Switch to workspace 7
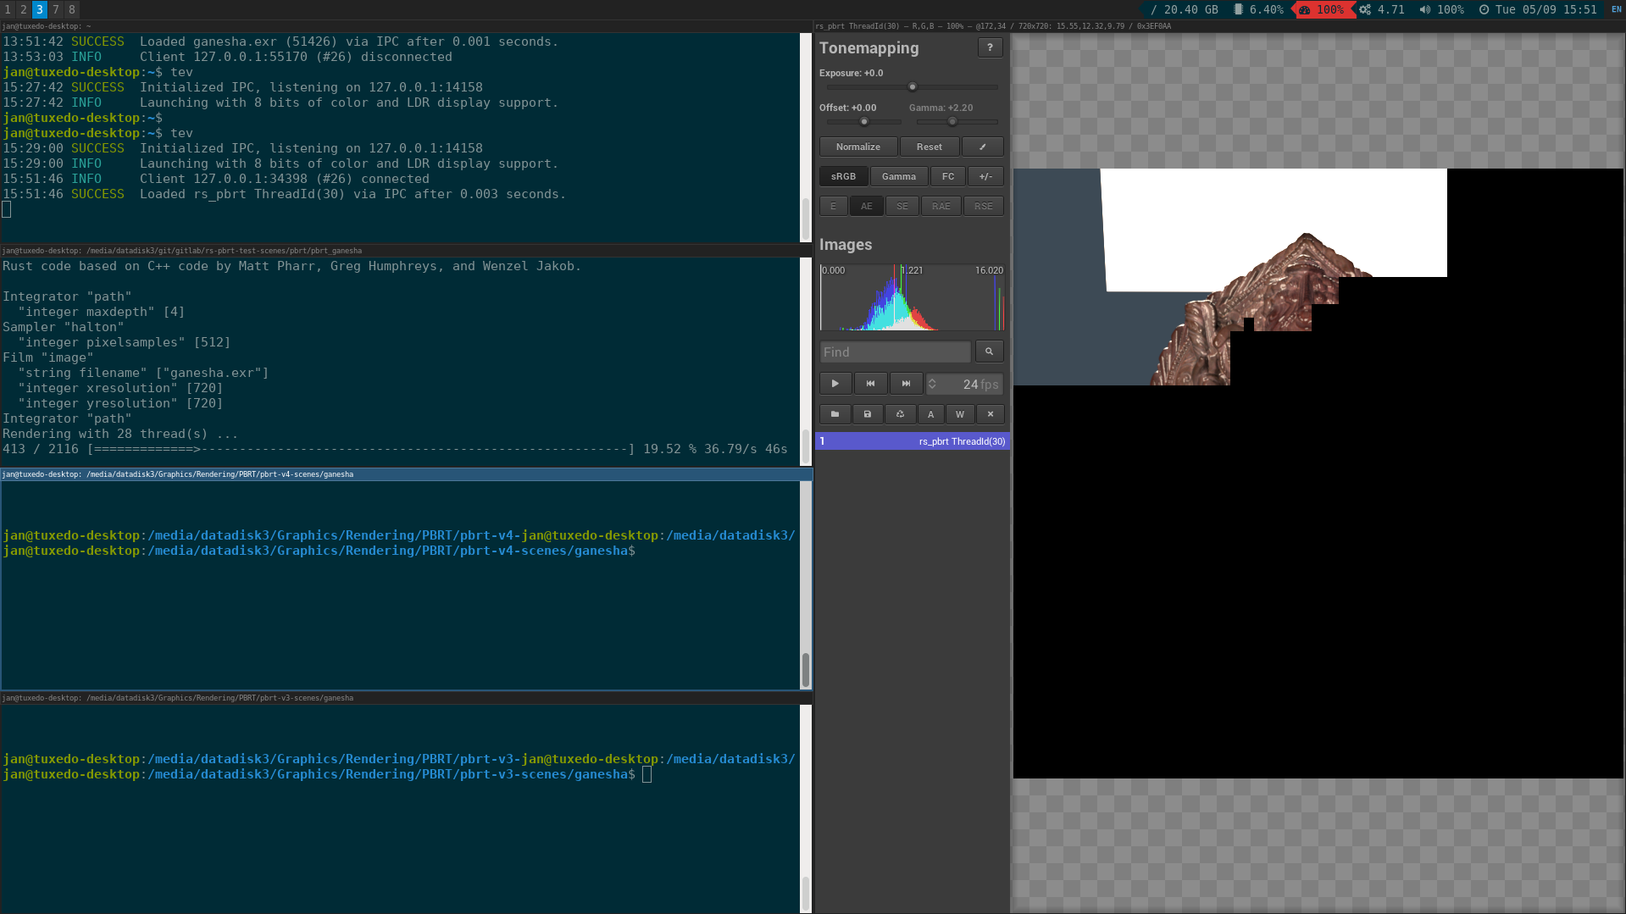Viewport: 1626px width, 914px height. tap(56, 9)
